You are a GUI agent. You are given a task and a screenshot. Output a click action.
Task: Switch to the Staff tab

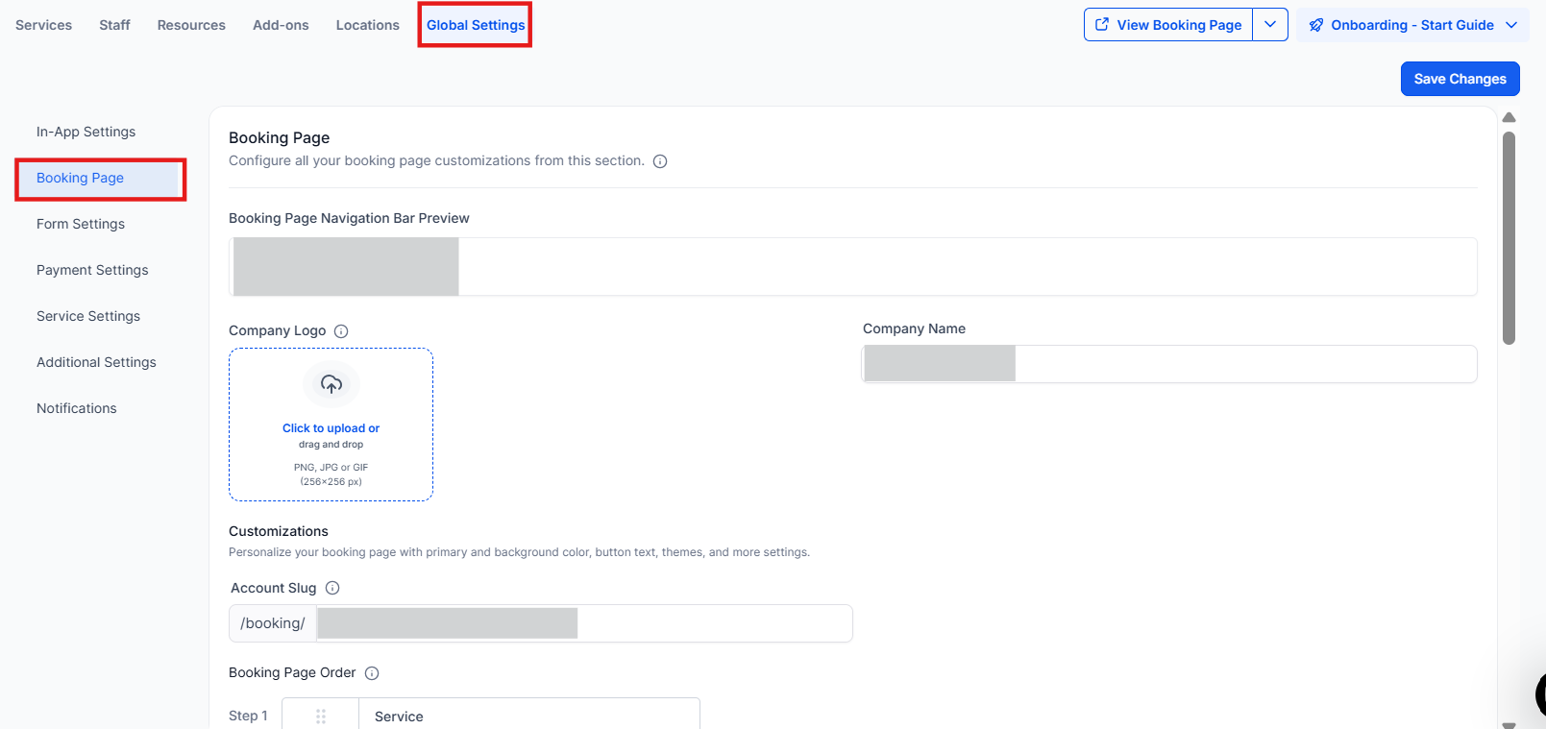tap(114, 25)
